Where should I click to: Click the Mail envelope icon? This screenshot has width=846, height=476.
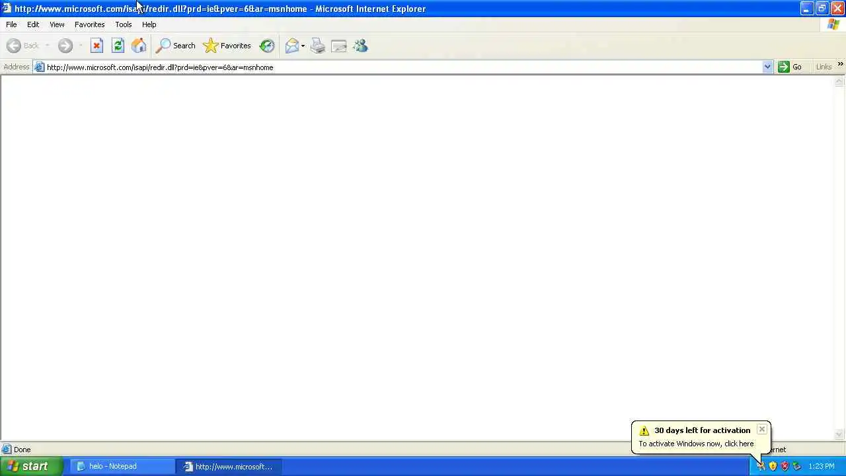point(291,46)
